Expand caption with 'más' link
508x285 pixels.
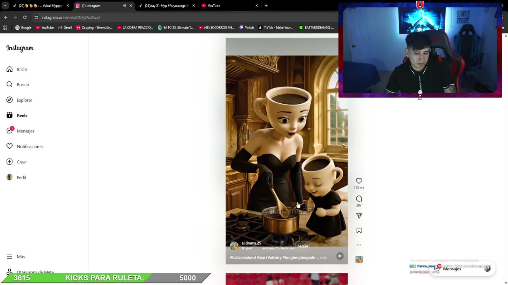pos(323,258)
